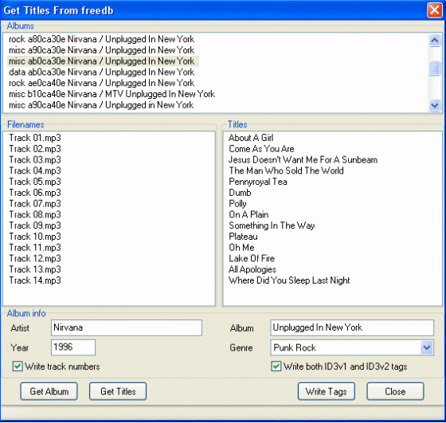Click the Get Album button
This screenshot has width=446, height=423.
point(49,391)
